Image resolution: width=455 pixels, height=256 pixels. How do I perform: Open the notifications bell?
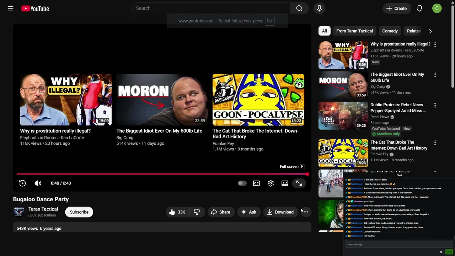[419, 8]
